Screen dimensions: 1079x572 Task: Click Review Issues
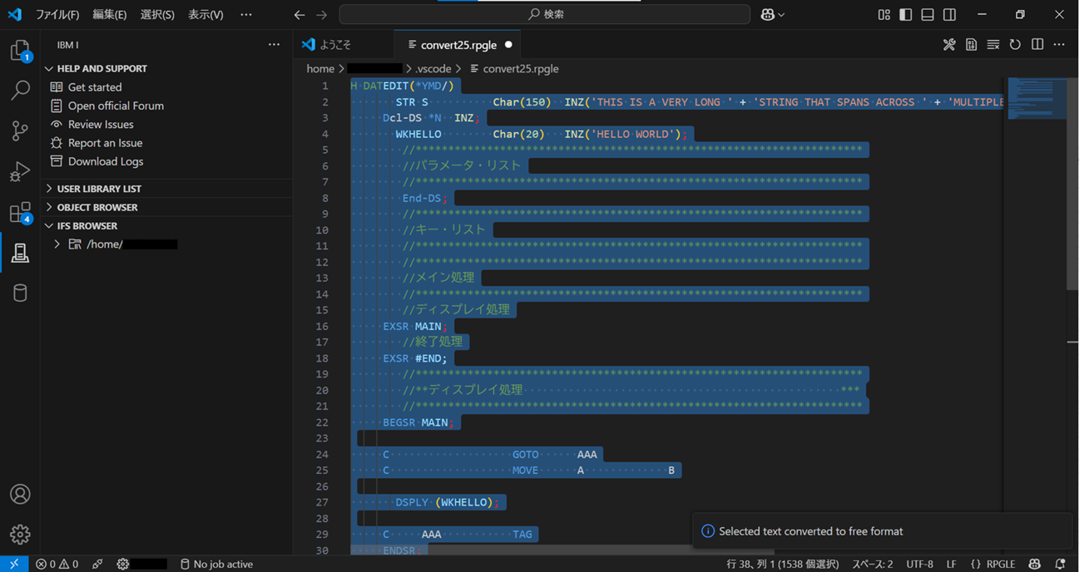coord(101,125)
